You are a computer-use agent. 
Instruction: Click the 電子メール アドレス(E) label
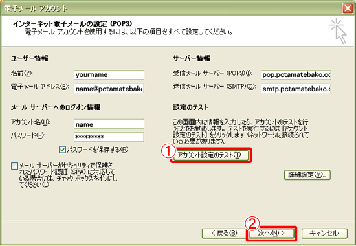tap(39, 87)
